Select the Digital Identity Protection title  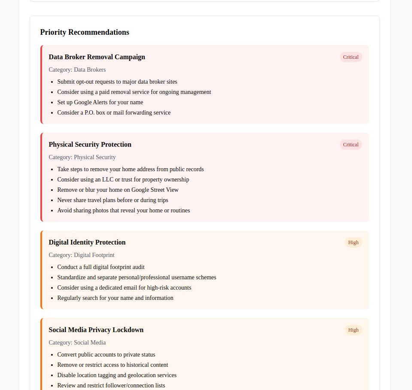(87, 242)
